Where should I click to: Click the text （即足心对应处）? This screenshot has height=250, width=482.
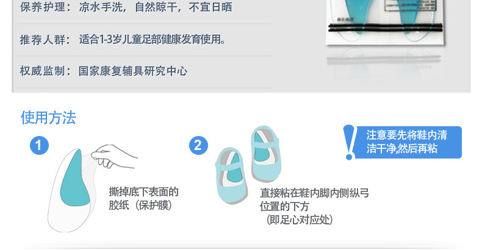(x=300, y=220)
